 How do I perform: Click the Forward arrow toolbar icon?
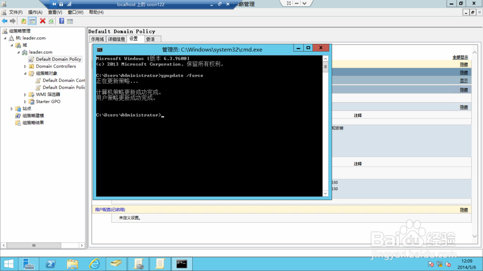click(13, 21)
